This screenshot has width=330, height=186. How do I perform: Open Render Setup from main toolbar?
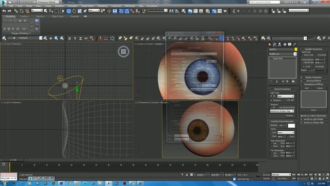[x=214, y=11]
